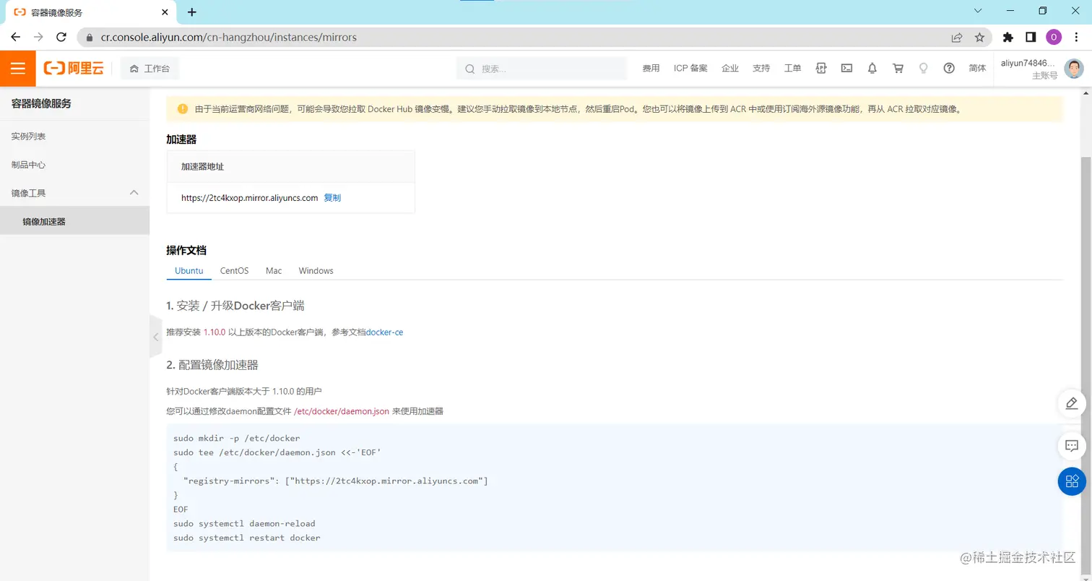Open the 支持 support menu
Screen dimensions: 1092x581
click(761, 69)
